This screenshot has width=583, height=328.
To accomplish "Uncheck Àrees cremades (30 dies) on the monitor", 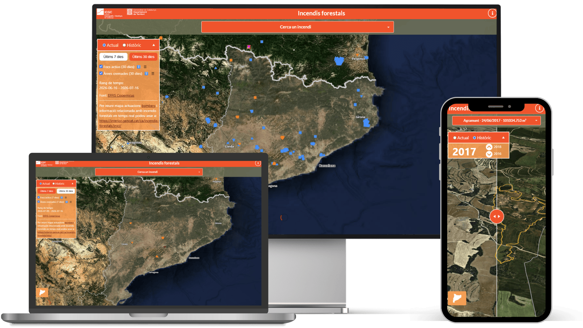I will (x=101, y=73).
